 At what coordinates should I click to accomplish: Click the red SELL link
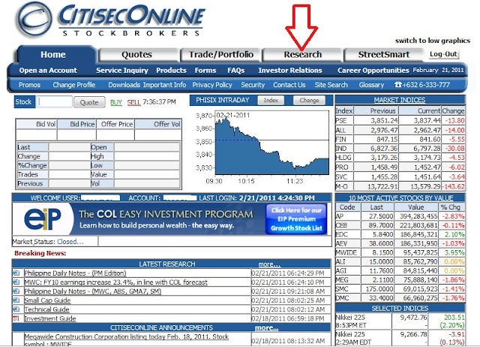pos(133,102)
